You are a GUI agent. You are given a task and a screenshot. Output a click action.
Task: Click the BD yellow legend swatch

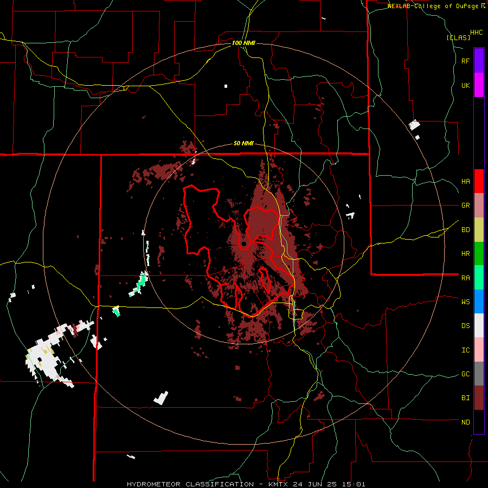coord(479,230)
